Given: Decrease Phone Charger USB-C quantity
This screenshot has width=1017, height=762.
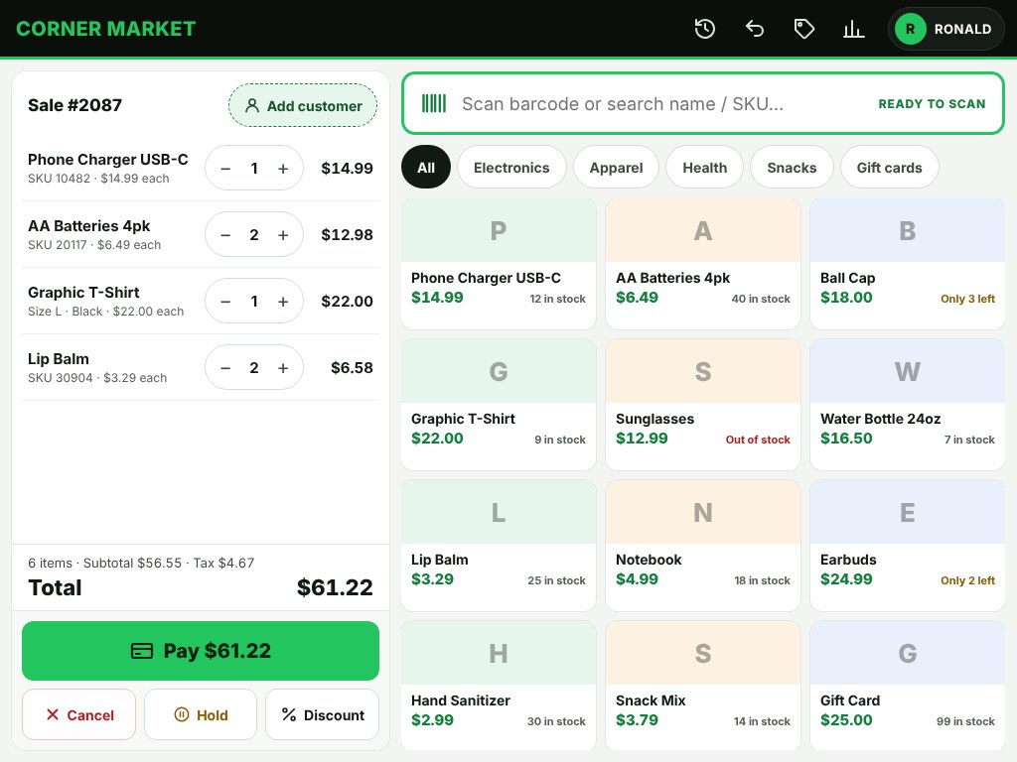Looking at the screenshot, I should [x=225, y=169].
